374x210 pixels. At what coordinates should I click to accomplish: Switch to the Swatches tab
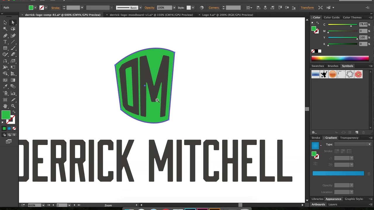click(x=318, y=66)
